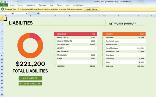Select column B header
This screenshot has height=97, width=156.
pyautogui.click(x=30, y=16)
